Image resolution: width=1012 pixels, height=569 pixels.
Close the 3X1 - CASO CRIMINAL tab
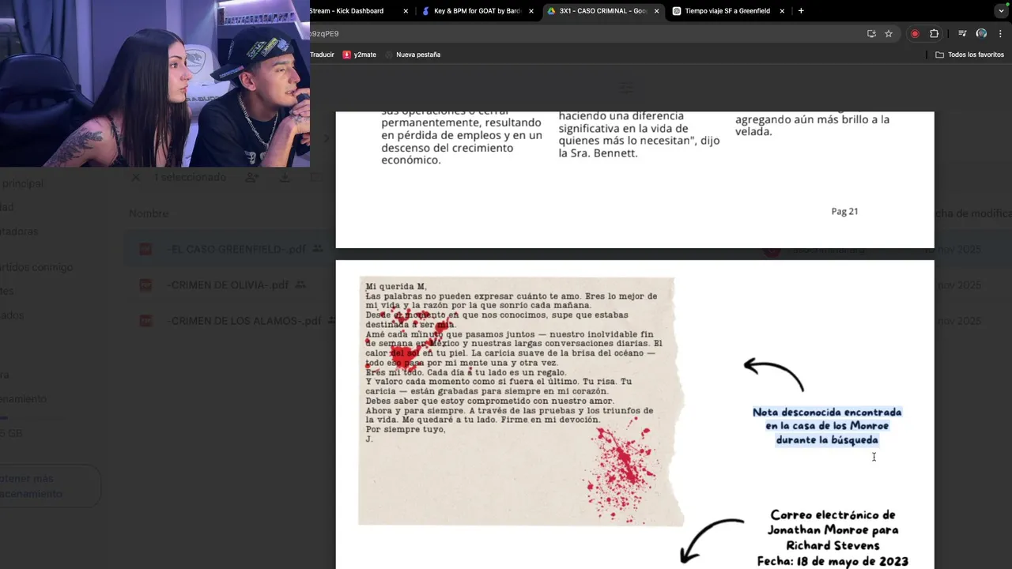(x=656, y=11)
